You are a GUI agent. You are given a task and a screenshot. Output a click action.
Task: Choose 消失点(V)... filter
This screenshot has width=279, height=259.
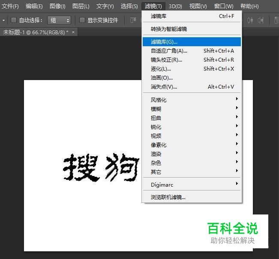192,87
